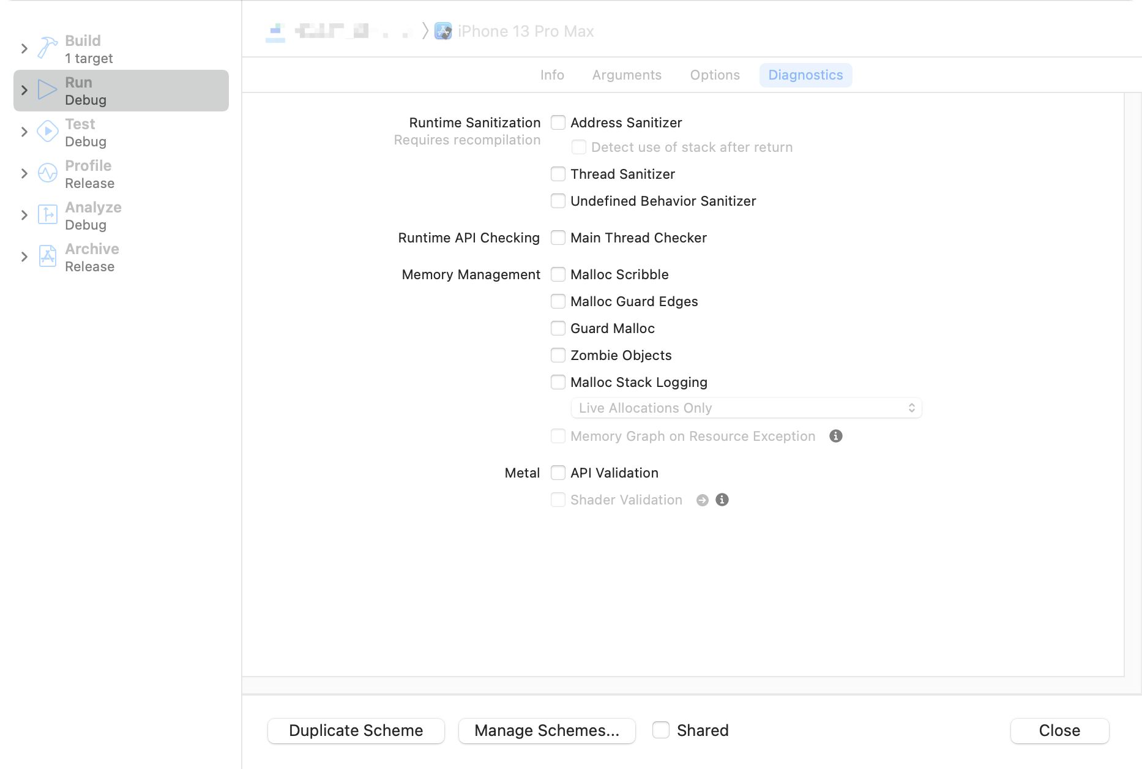Screen dimensions: 1142x769
Task: Open the Live Allocations Only dropdown
Action: [746, 408]
